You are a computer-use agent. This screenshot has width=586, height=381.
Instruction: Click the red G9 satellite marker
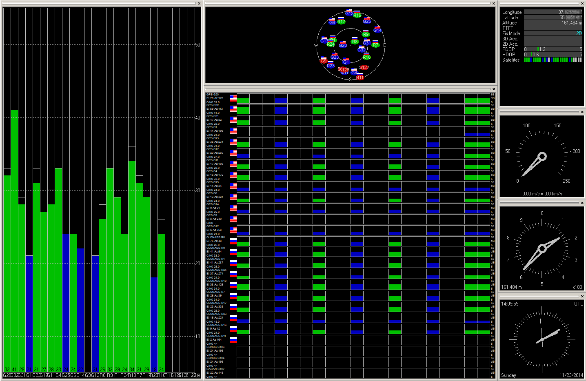(x=324, y=61)
